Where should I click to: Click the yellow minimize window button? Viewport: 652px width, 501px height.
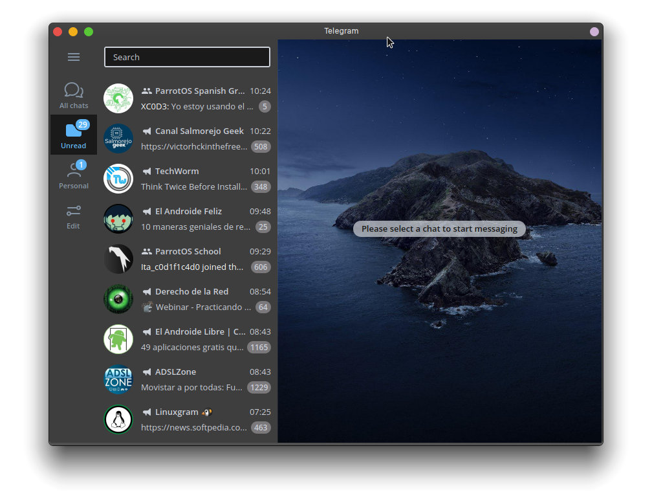click(73, 32)
